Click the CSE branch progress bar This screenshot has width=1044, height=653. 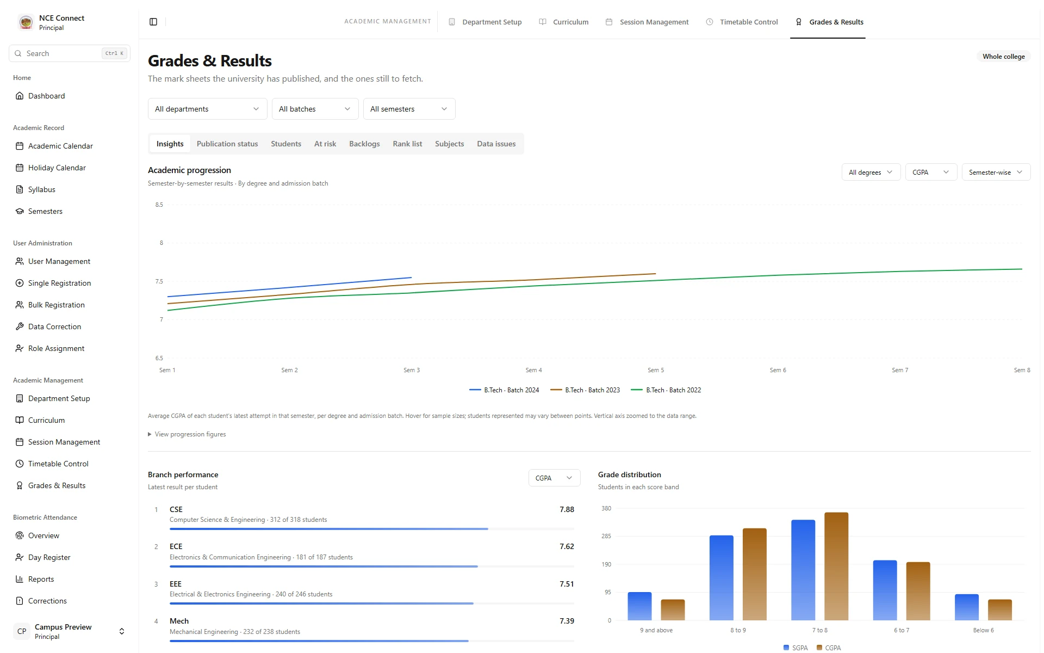[x=372, y=529]
